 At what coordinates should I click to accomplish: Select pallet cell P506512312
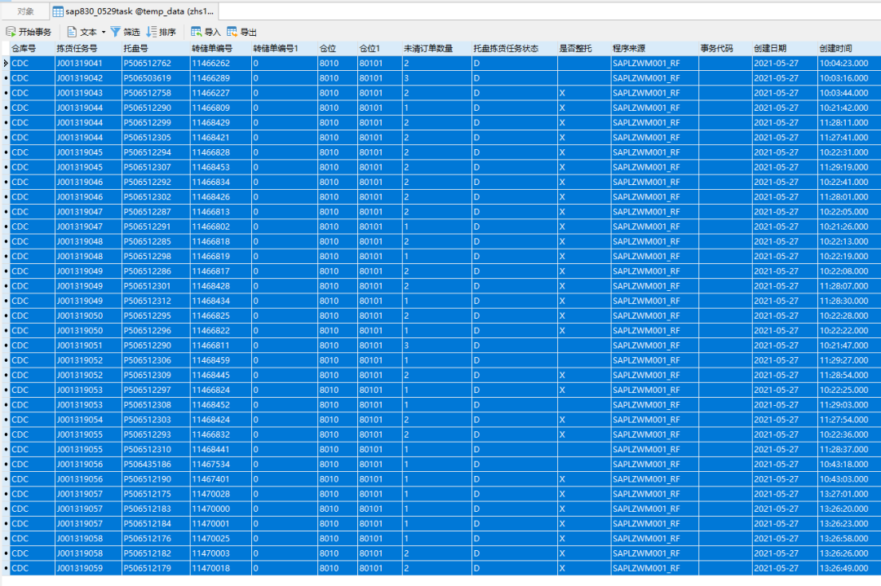[156, 301]
